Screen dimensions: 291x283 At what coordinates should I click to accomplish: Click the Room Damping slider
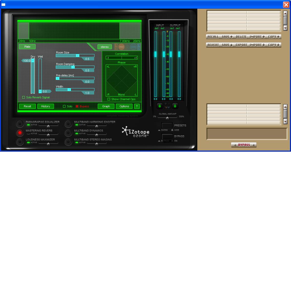click(75, 67)
